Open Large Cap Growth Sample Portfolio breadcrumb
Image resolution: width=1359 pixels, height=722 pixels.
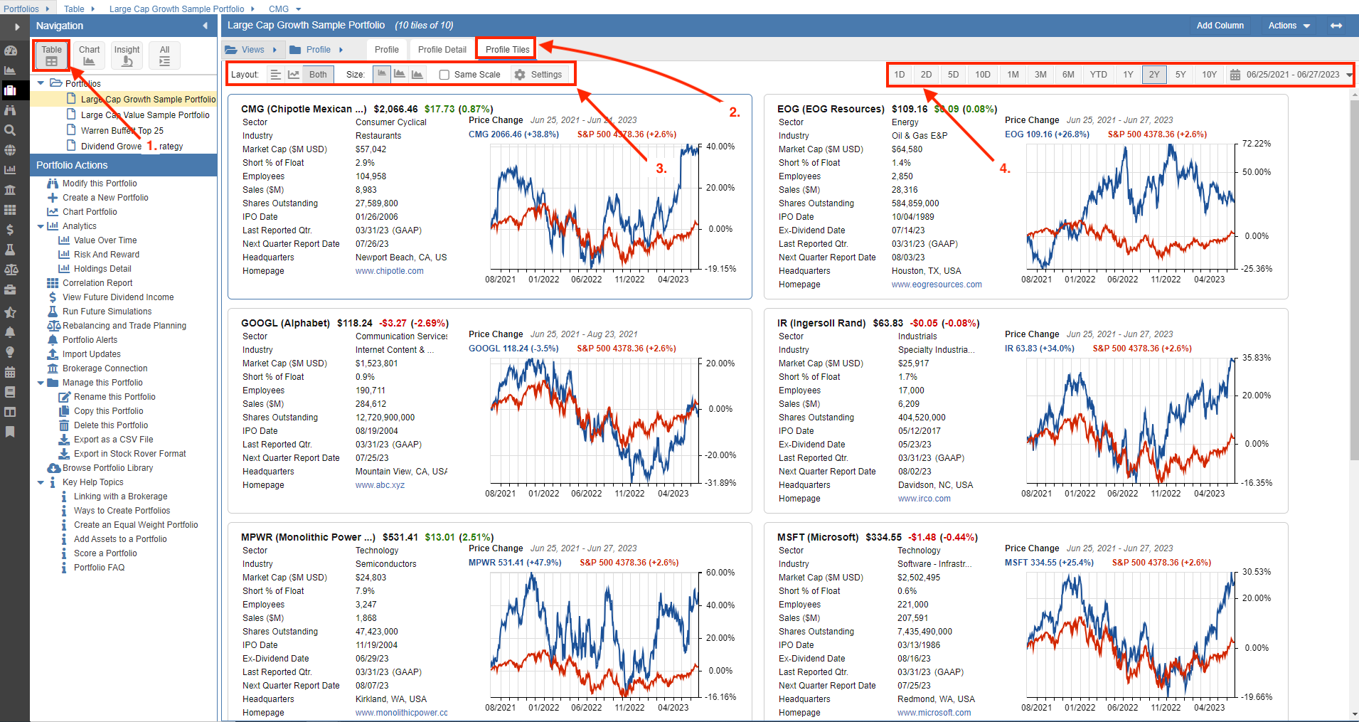coord(182,9)
